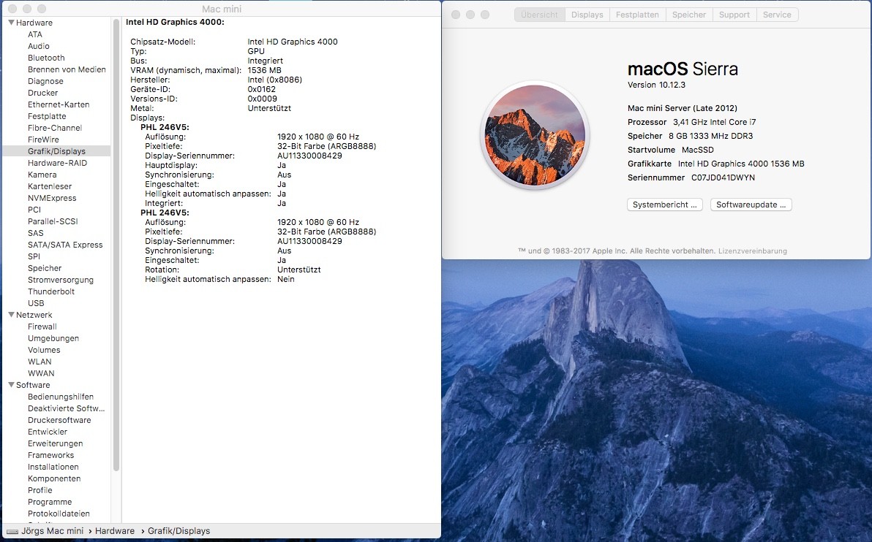Click the Softwareupdate button
872x542 pixels.
(751, 205)
